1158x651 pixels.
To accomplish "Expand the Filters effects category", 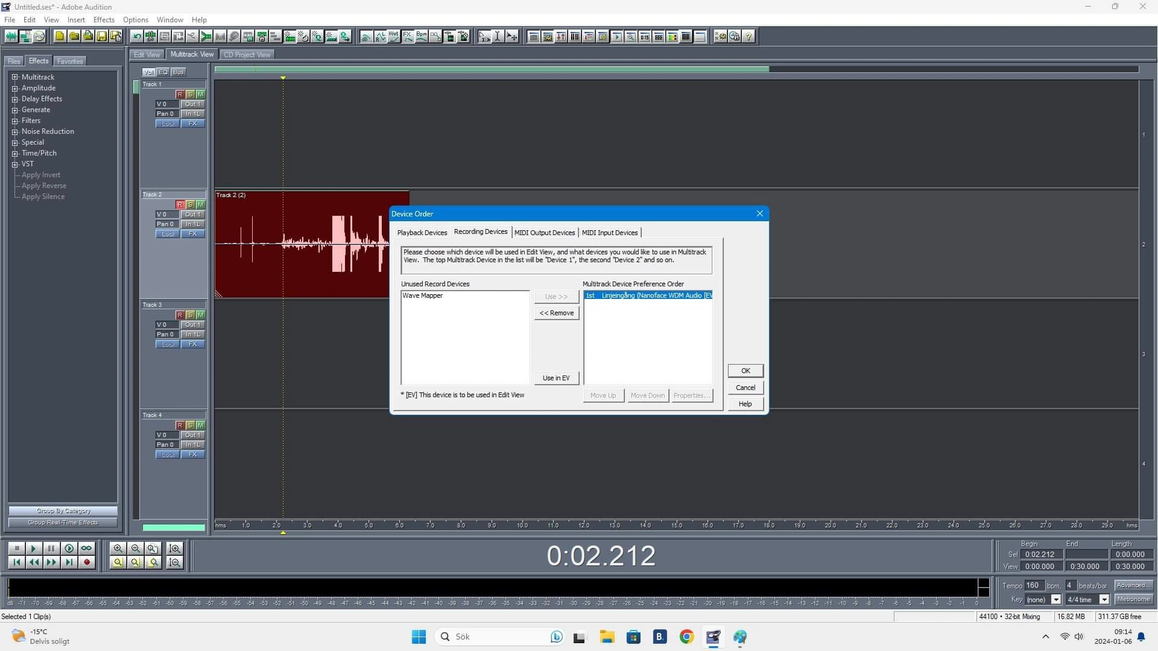I will tap(15, 121).
